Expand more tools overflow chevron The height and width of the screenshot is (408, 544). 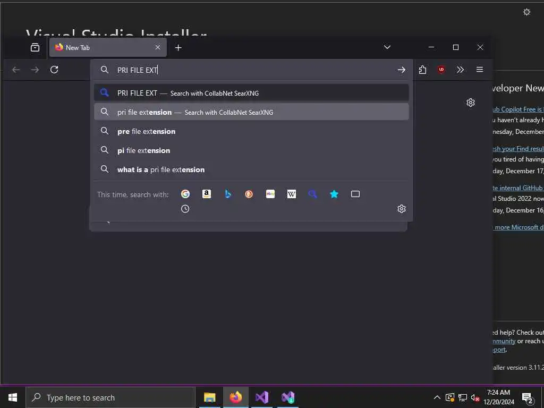tap(461, 70)
